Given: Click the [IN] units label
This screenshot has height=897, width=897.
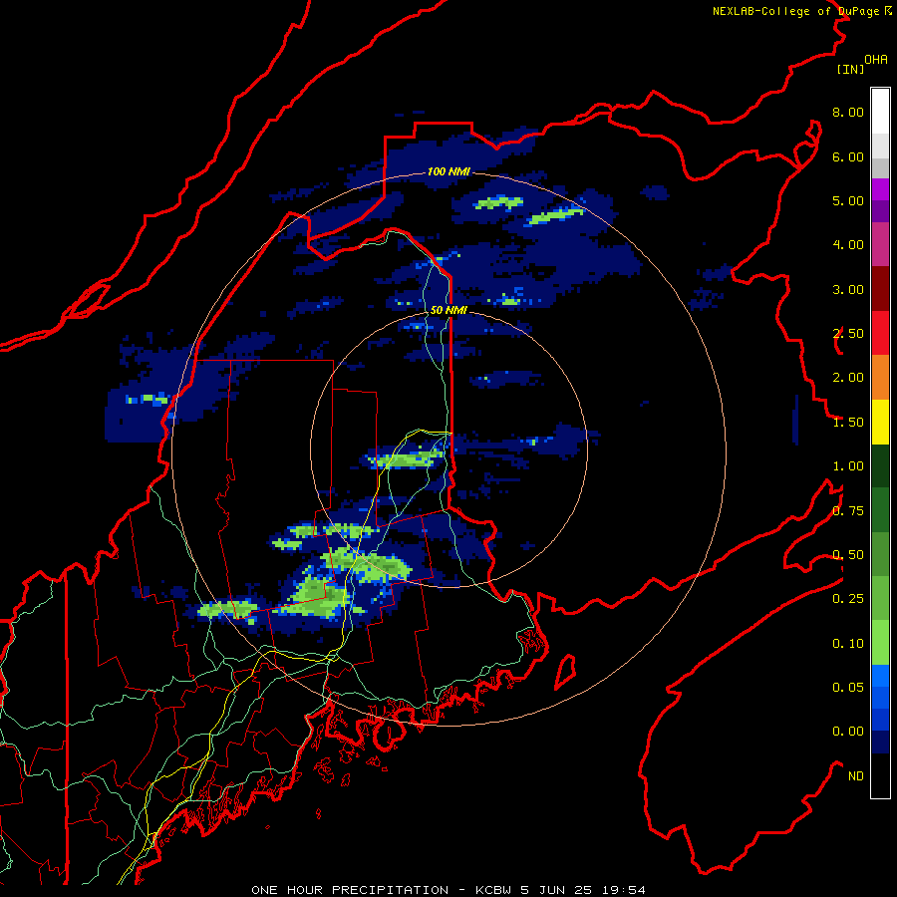Looking at the screenshot, I should click(x=850, y=69).
